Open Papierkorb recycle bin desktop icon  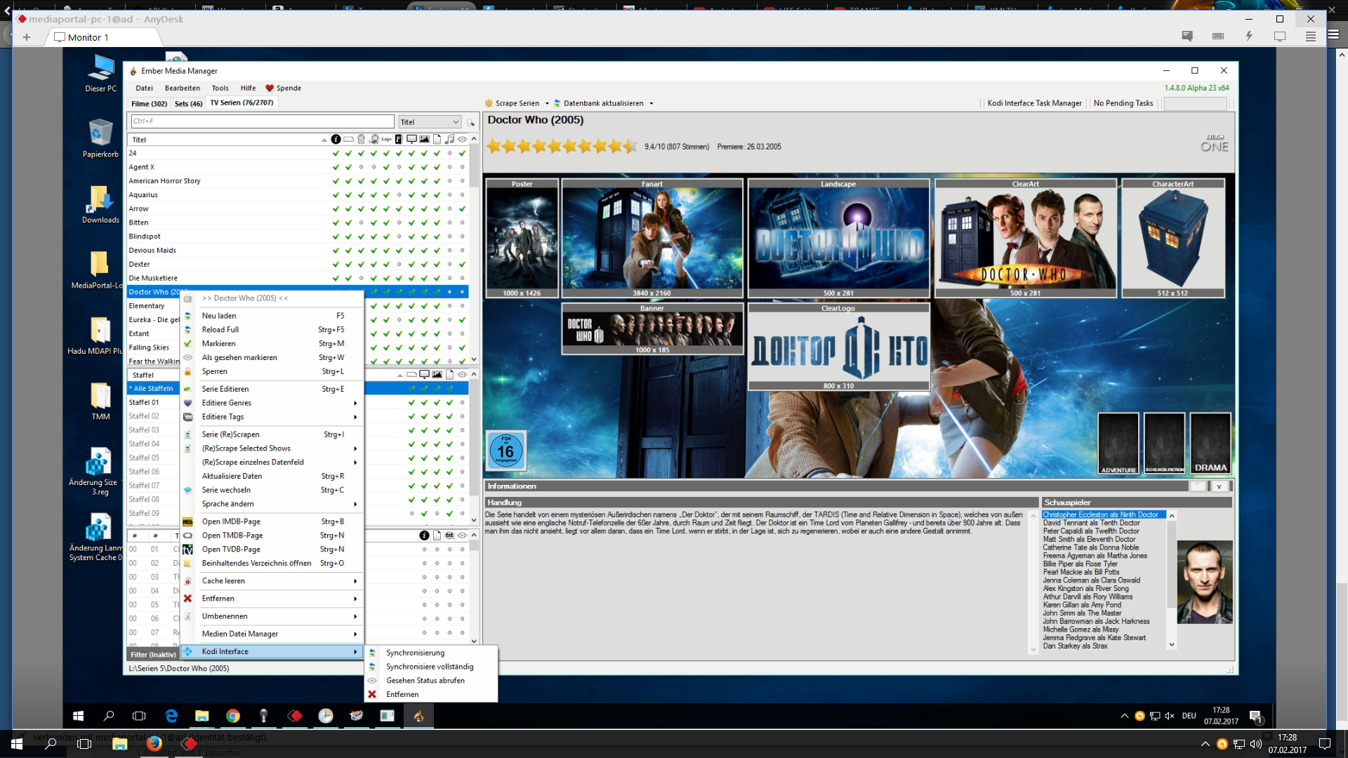coord(101,138)
